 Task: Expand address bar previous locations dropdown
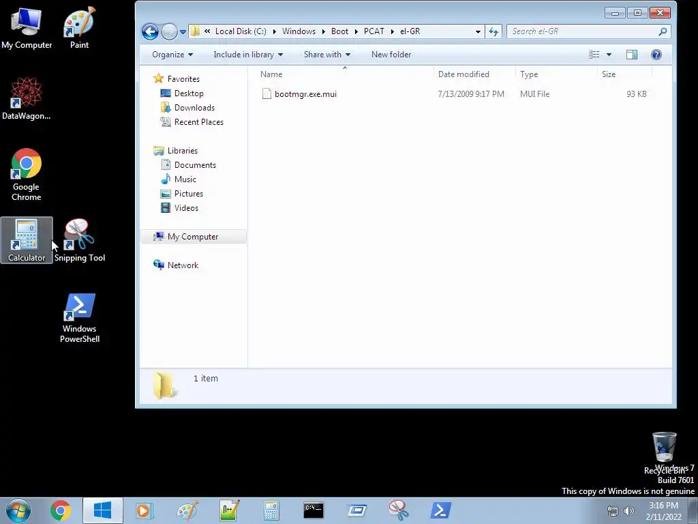click(478, 31)
